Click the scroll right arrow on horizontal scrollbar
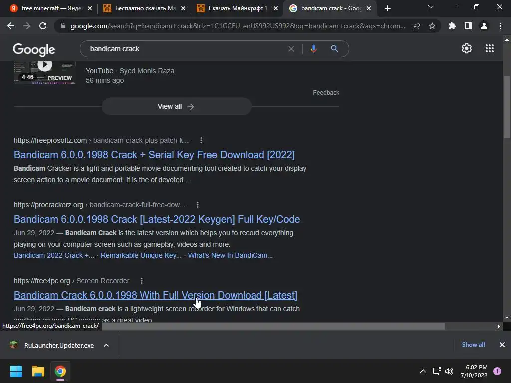This screenshot has width=511, height=383. coord(499,326)
